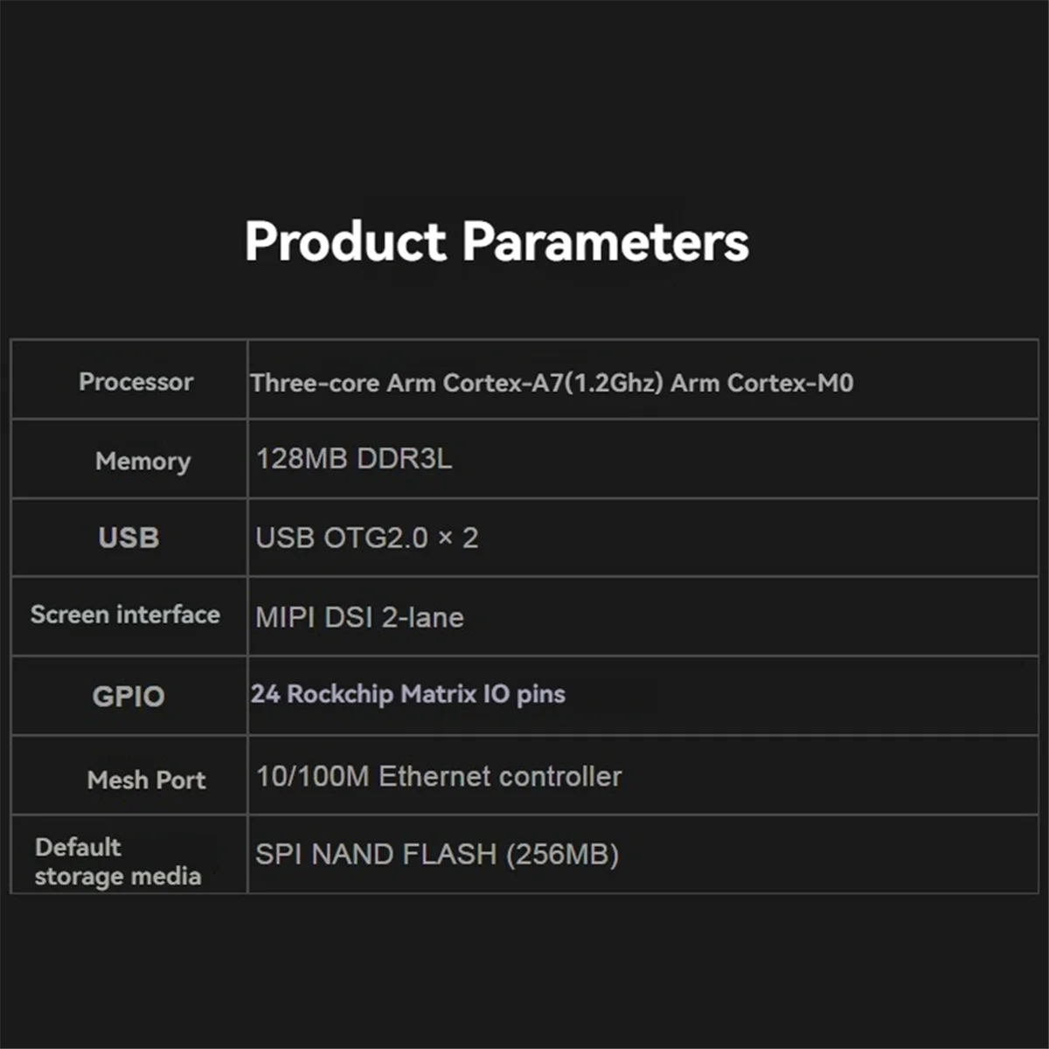
Task: Click the Default storage media label
Action: (117, 861)
